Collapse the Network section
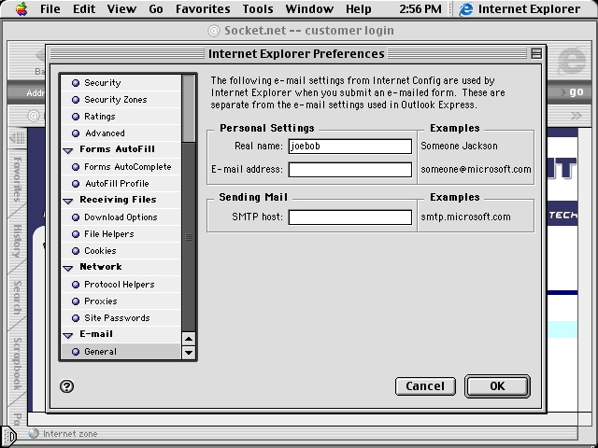Screen dimensions: 598x448 68,268
